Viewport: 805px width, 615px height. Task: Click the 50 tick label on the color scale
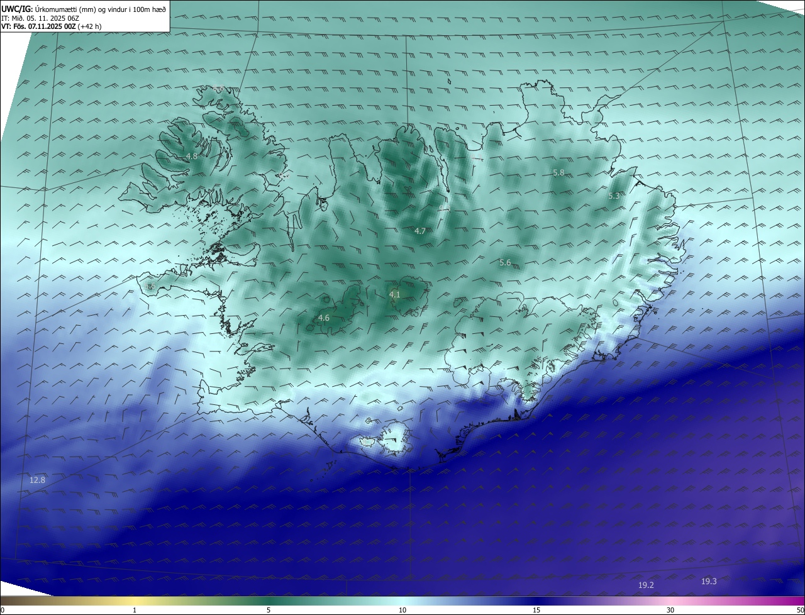click(800, 610)
